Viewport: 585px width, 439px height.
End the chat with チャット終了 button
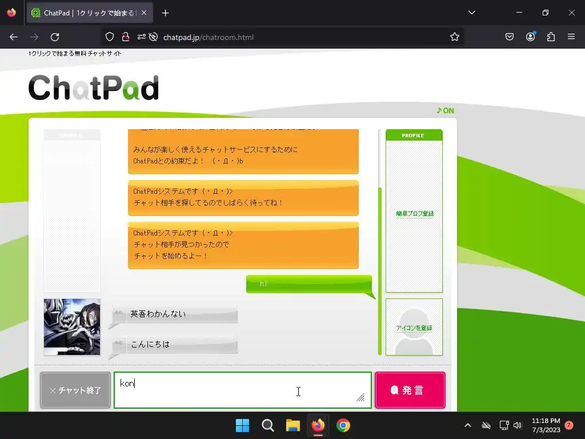pos(75,390)
